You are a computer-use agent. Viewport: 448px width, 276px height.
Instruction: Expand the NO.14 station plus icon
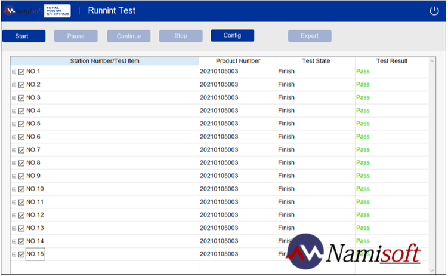(x=14, y=242)
